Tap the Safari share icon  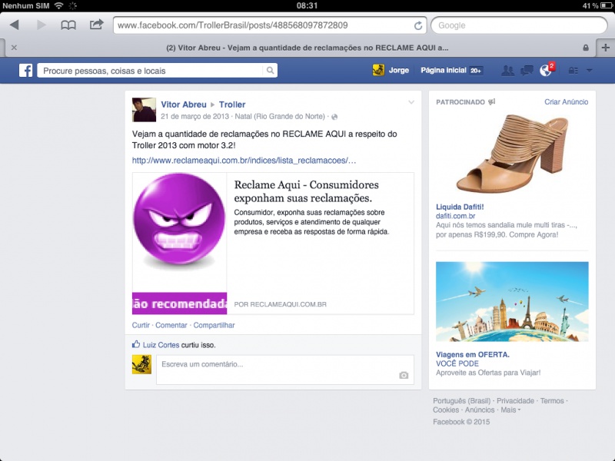(x=97, y=25)
